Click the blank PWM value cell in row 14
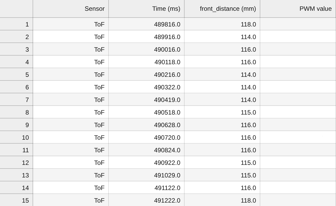Viewport: 336px width, 206px height. click(298, 188)
